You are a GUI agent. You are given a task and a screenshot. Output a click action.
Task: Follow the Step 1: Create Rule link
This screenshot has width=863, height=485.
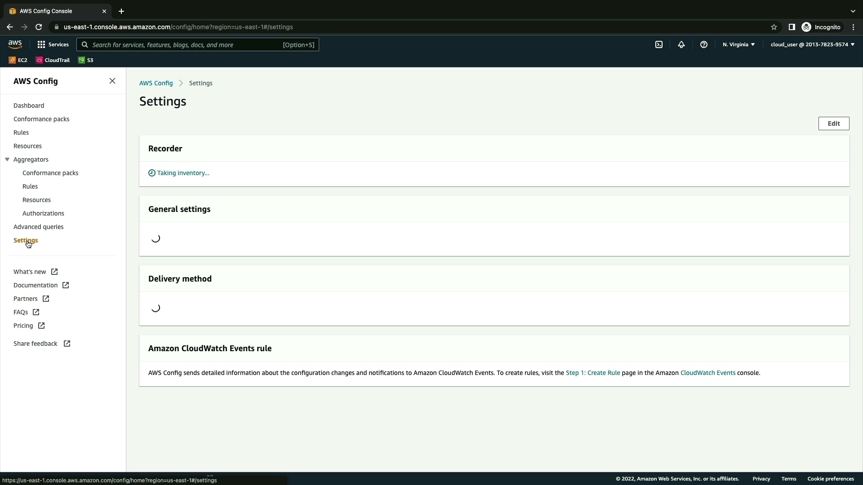tap(592, 373)
